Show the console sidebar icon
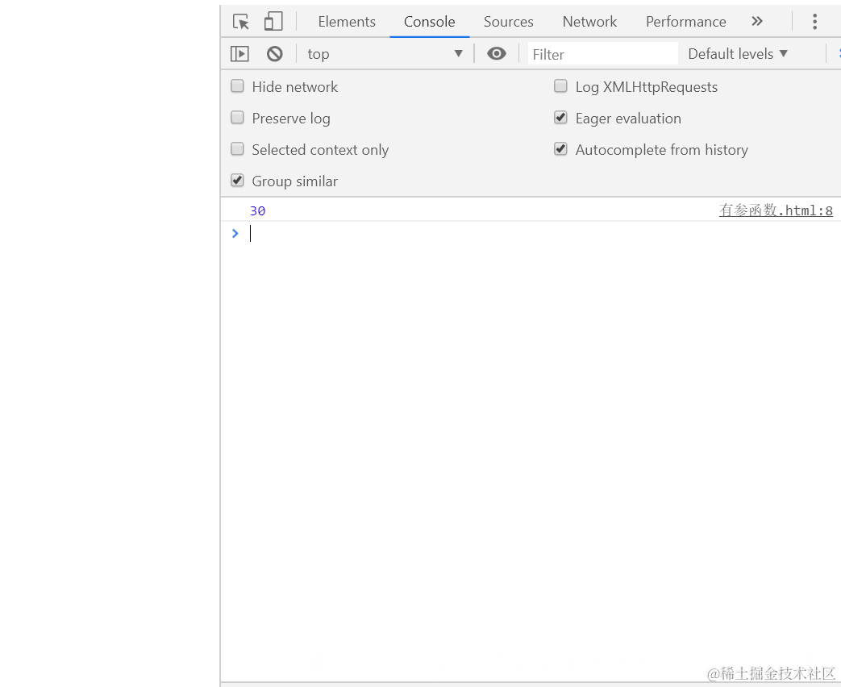The image size is (841, 687). coord(239,54)
